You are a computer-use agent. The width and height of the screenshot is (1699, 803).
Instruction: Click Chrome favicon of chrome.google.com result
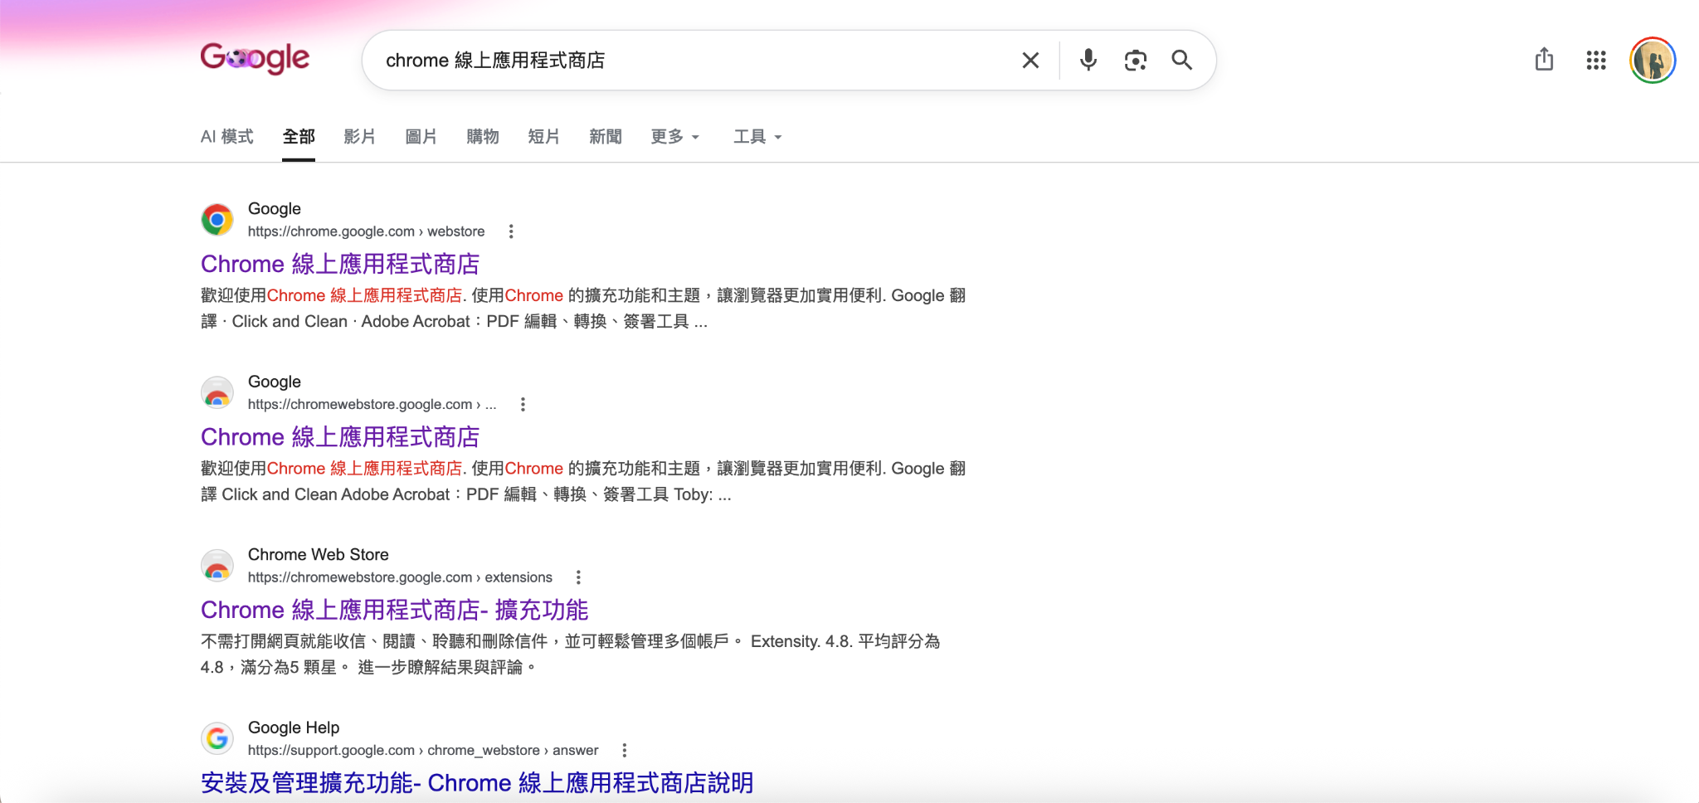coord(217,220)
